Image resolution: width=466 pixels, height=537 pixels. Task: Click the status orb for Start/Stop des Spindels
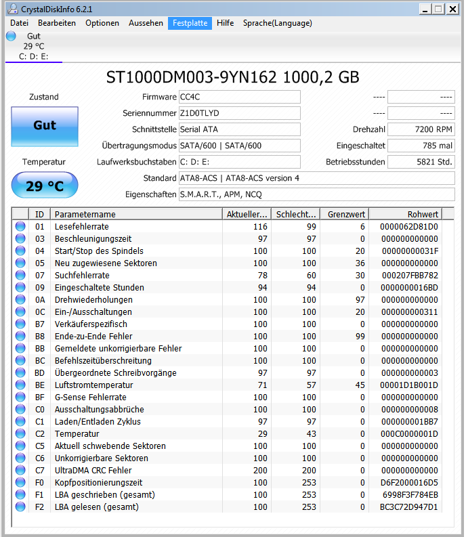pyautogui.click(x=20, y=251)
